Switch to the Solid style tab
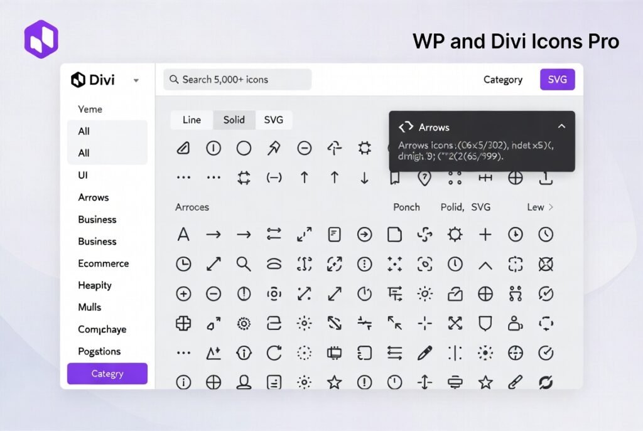Image resolution: width=643 pixels, height=431 pixels. pos(234,120)
